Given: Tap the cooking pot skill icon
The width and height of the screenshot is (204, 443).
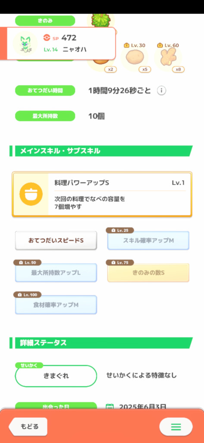Looking at the screenshot, I should pyautogui.click(x=31, y=194).
